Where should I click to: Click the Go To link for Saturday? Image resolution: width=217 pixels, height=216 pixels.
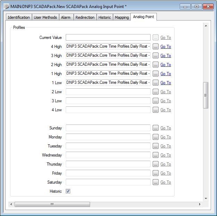point(166,182)
